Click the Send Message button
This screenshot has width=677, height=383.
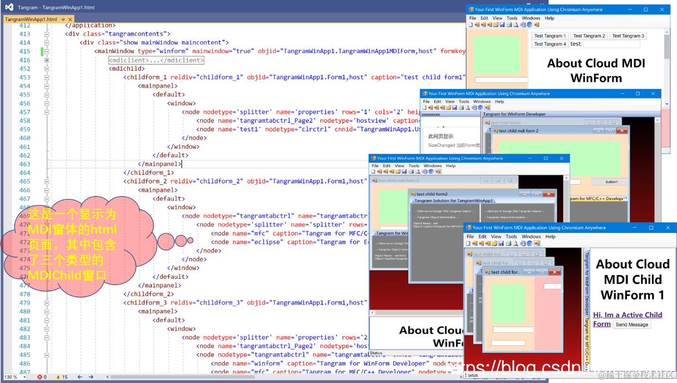click(632, 325)
